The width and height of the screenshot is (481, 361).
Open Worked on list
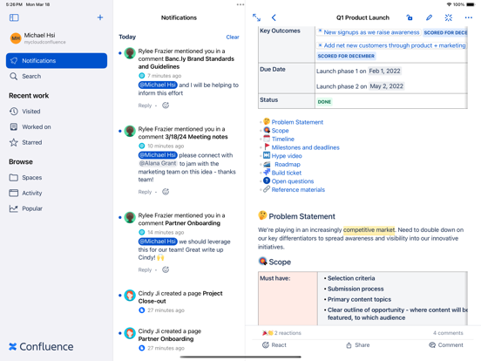tap(30, 126)
